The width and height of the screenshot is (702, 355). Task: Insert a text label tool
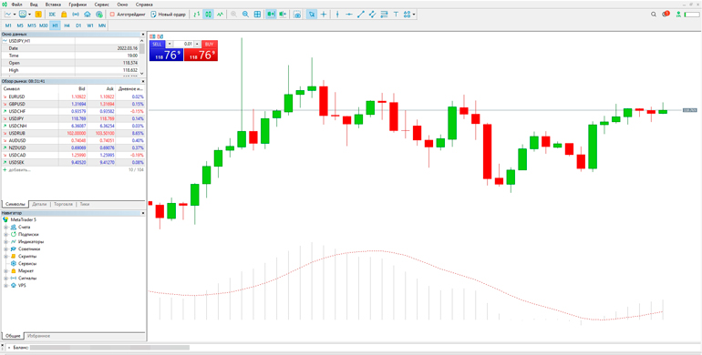(x=396, y=15)
